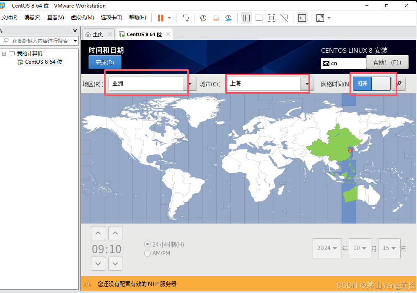Image resolution: width=417 pixels, height=293 pixels.
Task: Maximize the VMware Workstation window
Action: (387, 5)
